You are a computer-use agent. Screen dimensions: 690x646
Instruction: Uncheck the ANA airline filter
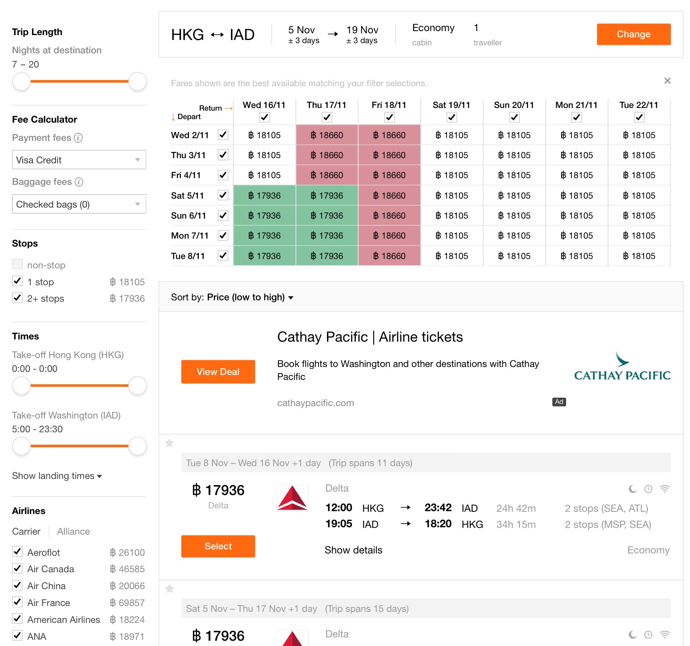coord(17,635)
